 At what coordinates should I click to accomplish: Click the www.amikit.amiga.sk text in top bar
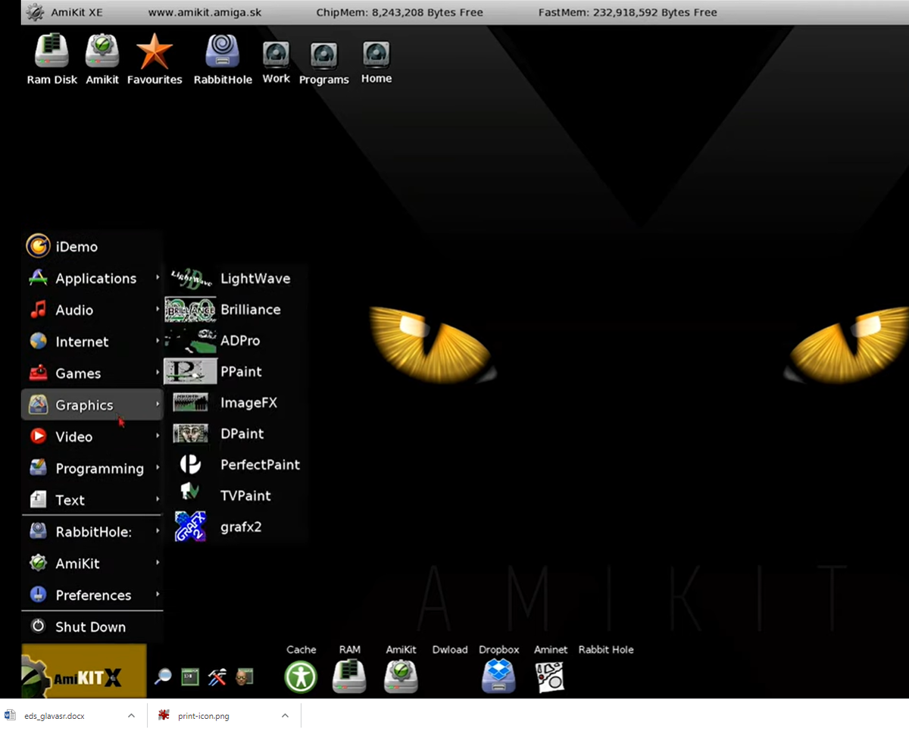pyautogui.click(x=205, y=12)
